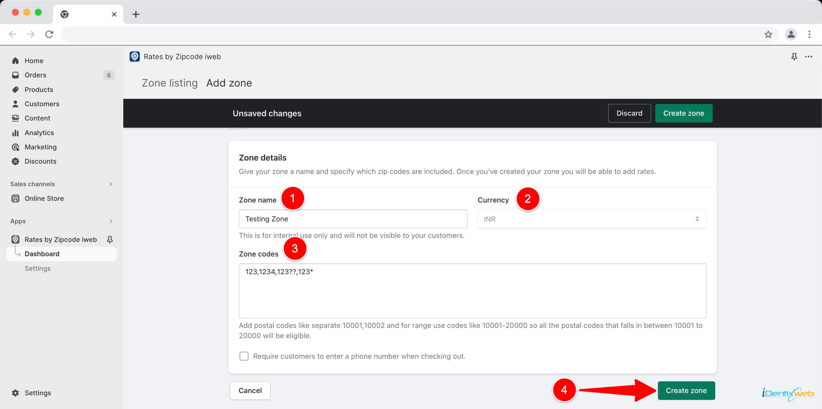Open Orders in the sidebar menu
822x409 pixels.
click(35, 75)
